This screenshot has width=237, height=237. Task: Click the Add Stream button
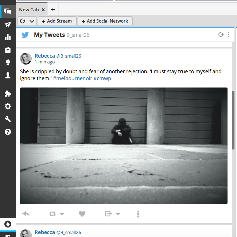coord(57,21)
